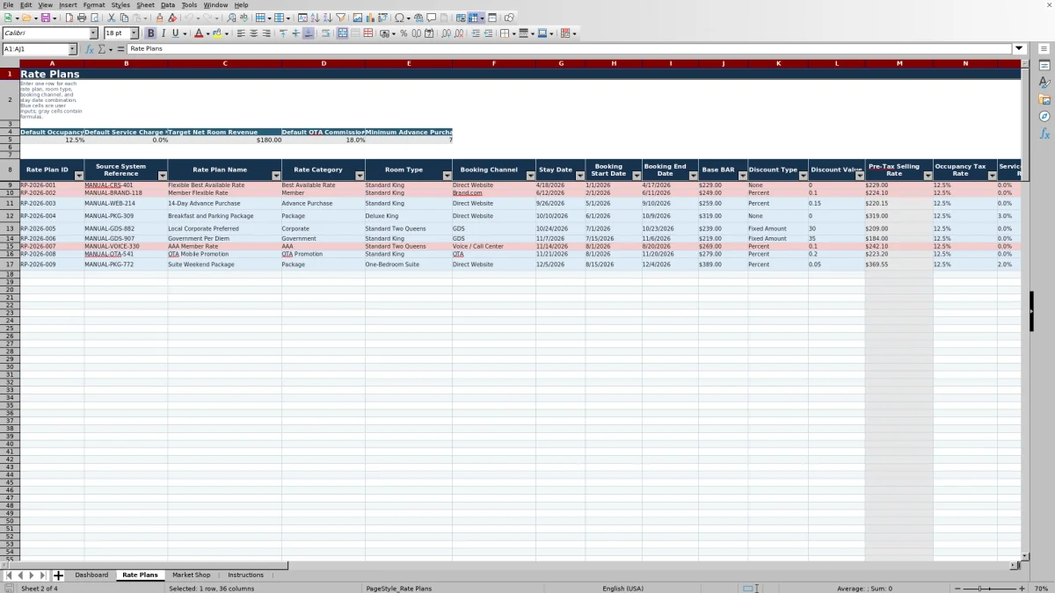The image size is (1055, 593).
Task: Click the Clone Formatting paintbrush icon
Action: pos(159,18)
